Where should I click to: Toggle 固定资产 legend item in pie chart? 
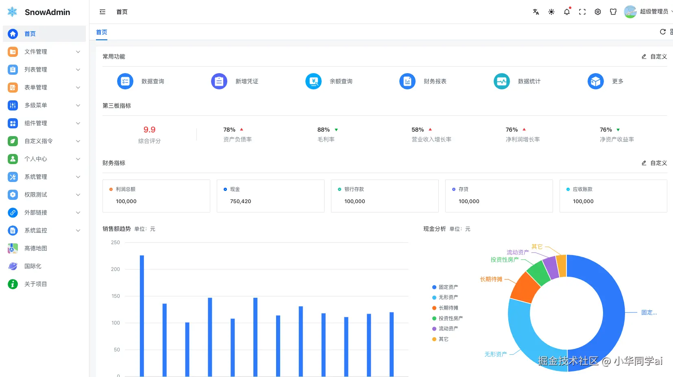pos(445,287)
